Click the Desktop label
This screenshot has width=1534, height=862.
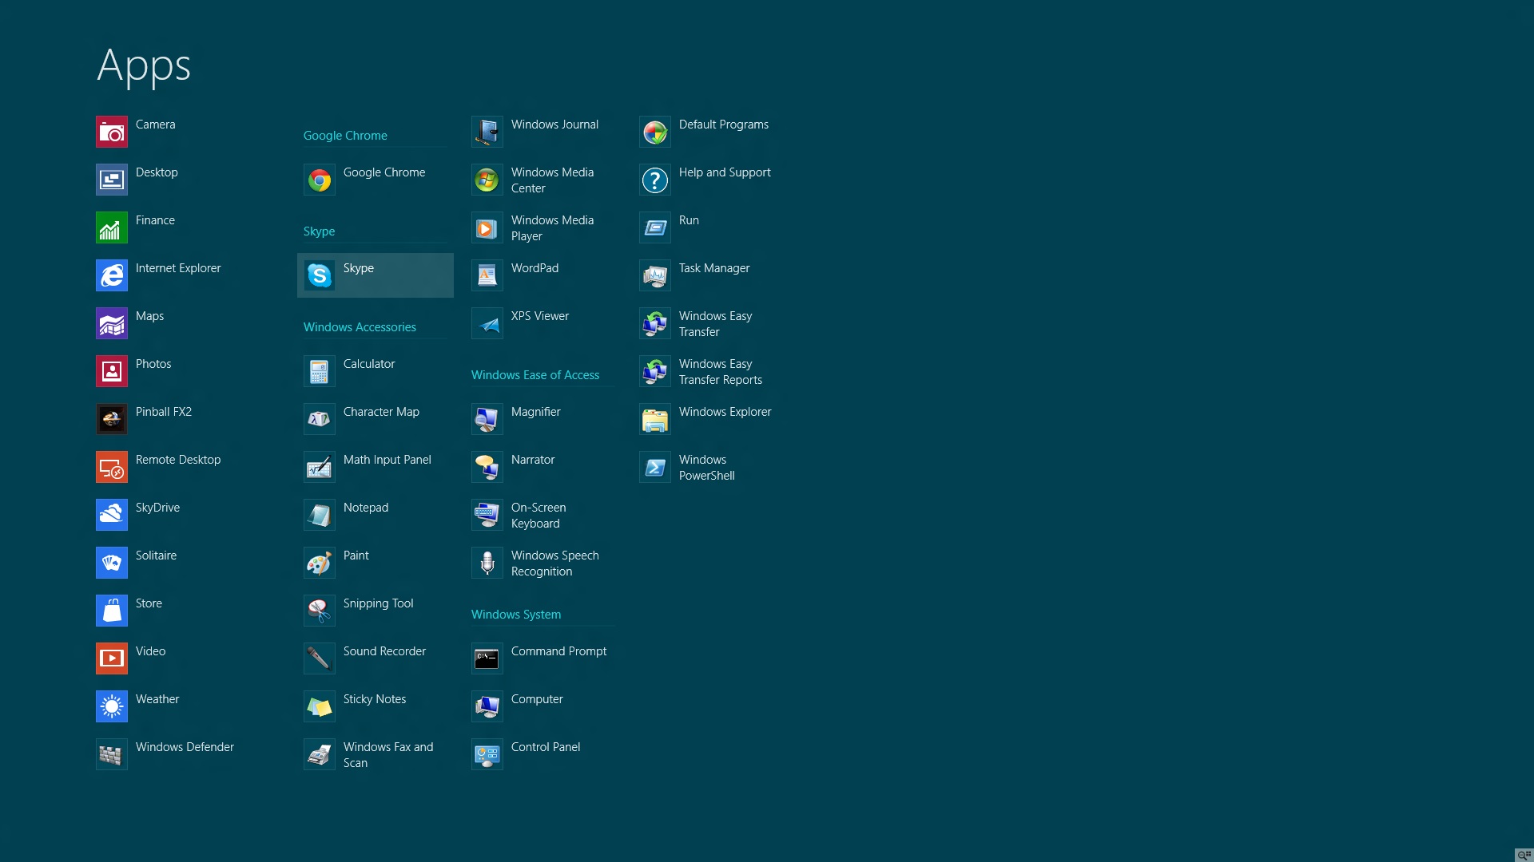click(x=157, y=172)
